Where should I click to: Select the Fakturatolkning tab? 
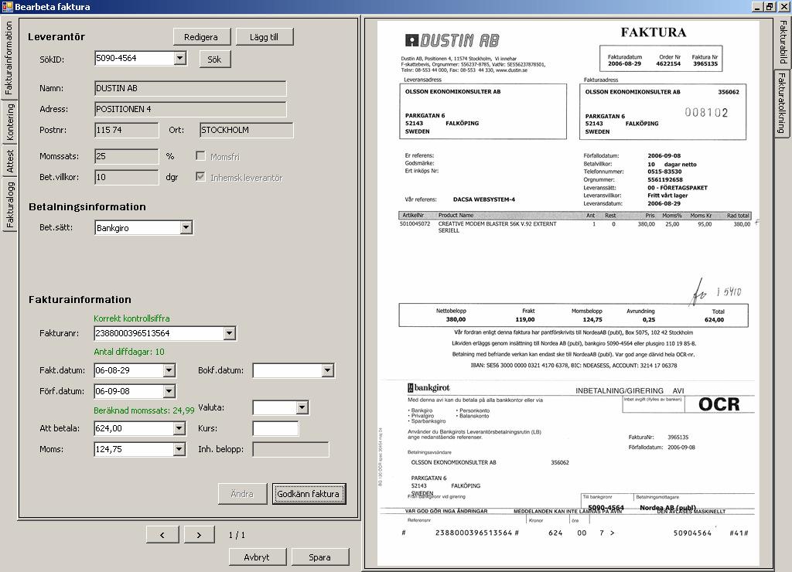point(782,103)
